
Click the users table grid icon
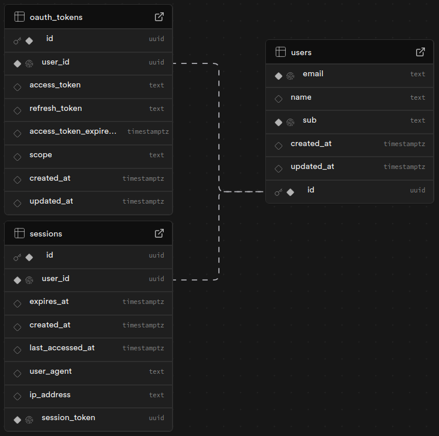coord(281,52)
